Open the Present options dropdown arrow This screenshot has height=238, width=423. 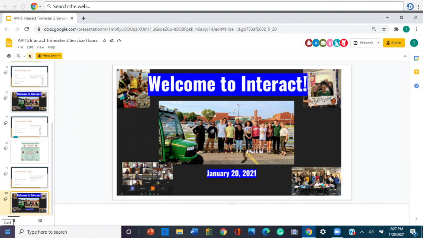point(378,43)
